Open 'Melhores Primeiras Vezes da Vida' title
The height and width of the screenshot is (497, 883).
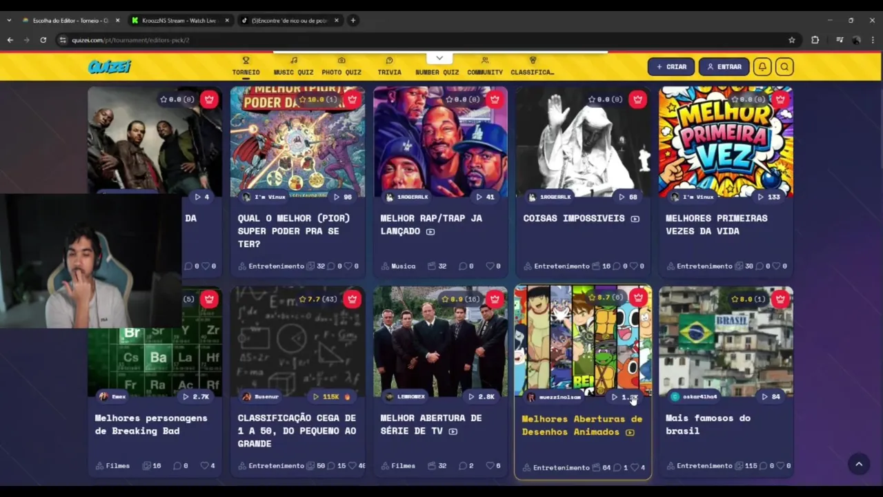pyautogui.click(x=716, y=224)
